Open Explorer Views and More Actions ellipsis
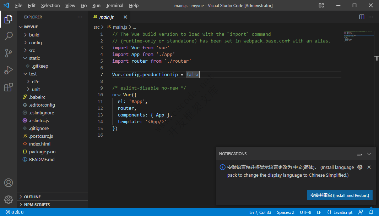The image size is (379, 216). tap(80, 17)
